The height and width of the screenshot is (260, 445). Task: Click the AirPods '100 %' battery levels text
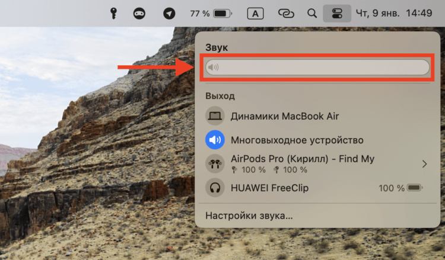pos(269,170)
